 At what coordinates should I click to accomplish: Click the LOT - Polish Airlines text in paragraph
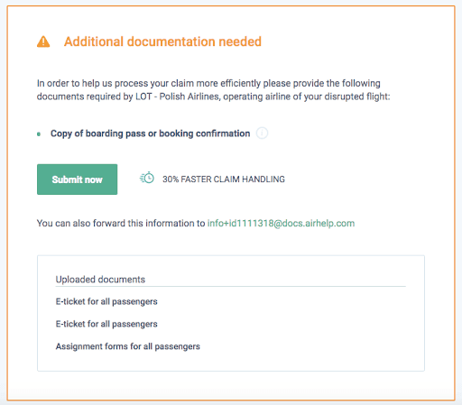177,97
